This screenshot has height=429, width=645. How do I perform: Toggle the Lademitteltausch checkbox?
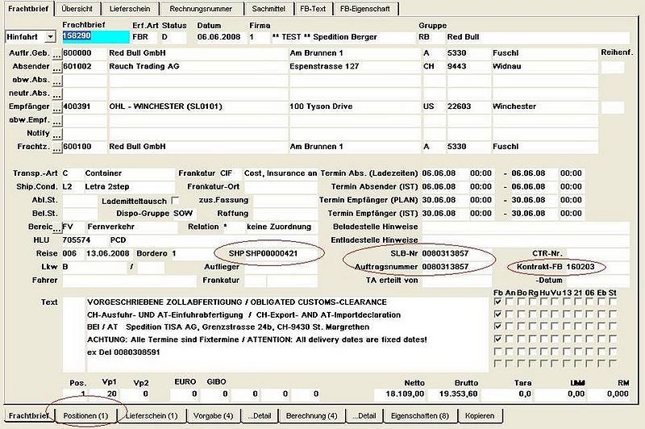tap(175, 201)
